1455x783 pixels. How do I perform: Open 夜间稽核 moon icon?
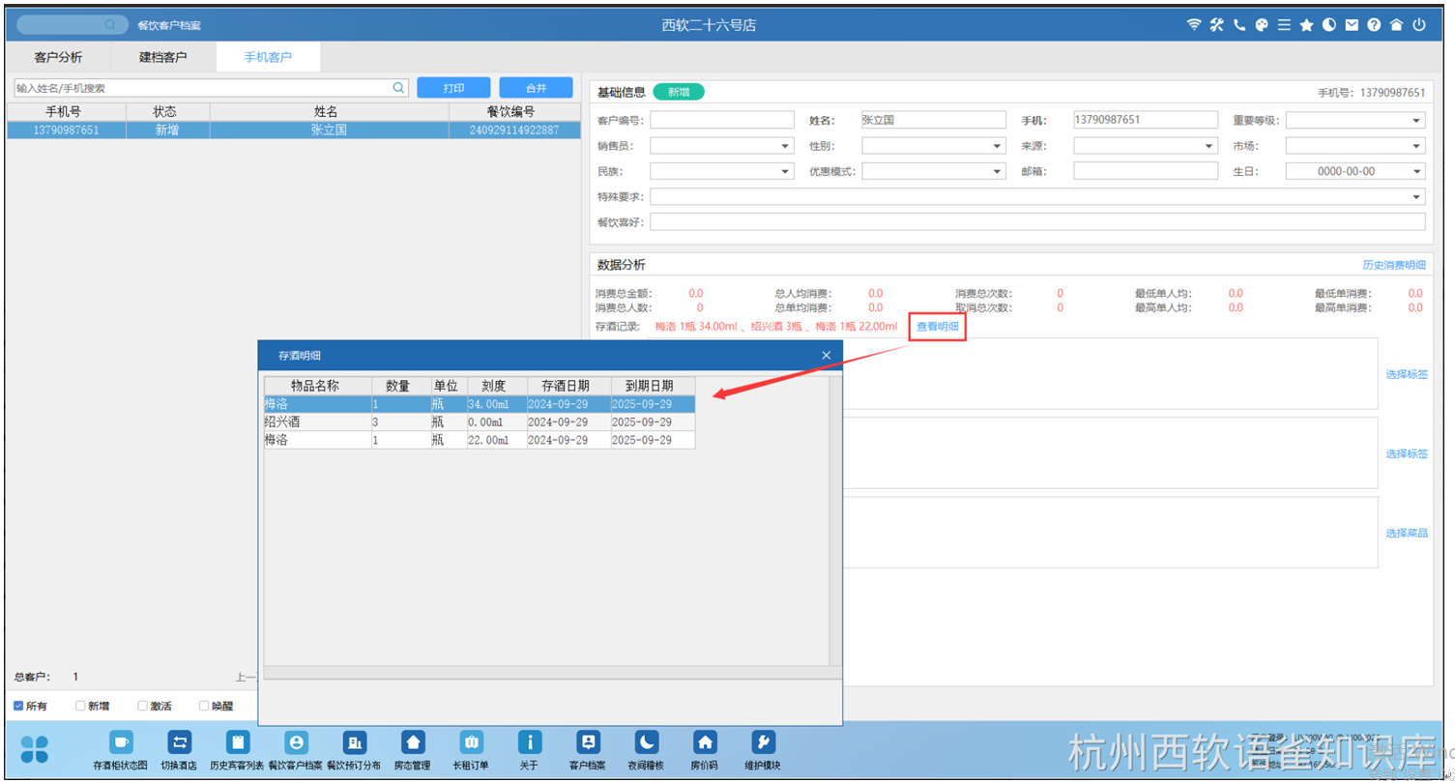point(647,741)
